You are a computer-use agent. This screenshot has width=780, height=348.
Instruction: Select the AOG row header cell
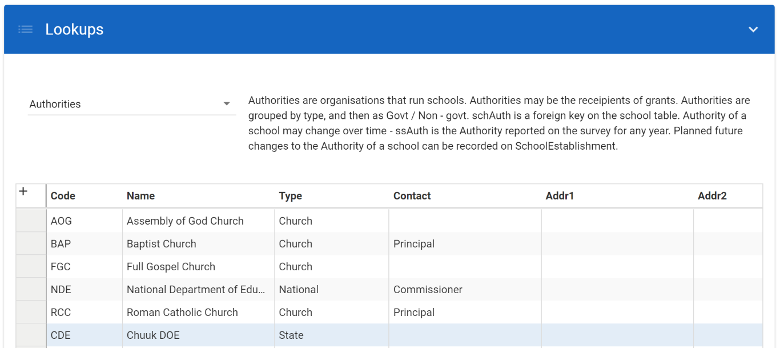[x=31, y=221]
